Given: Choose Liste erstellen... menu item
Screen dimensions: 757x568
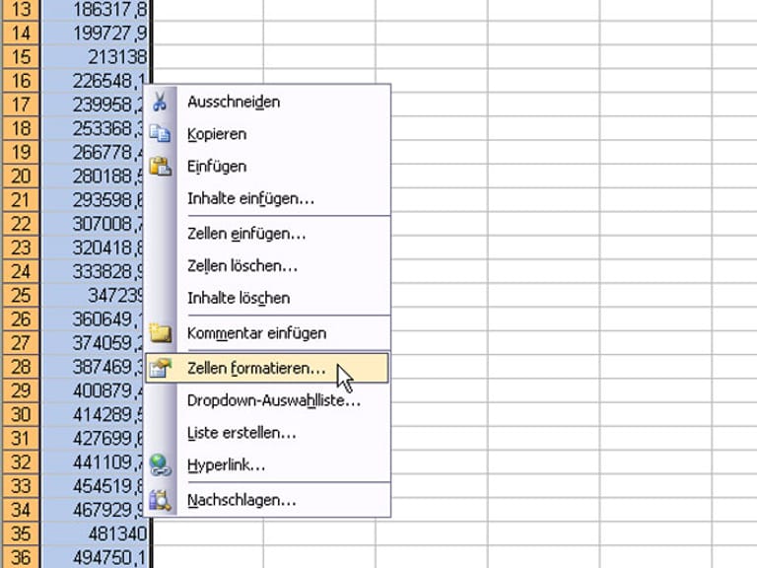Looking at the screenshot, I should click(x=241, y=433).
